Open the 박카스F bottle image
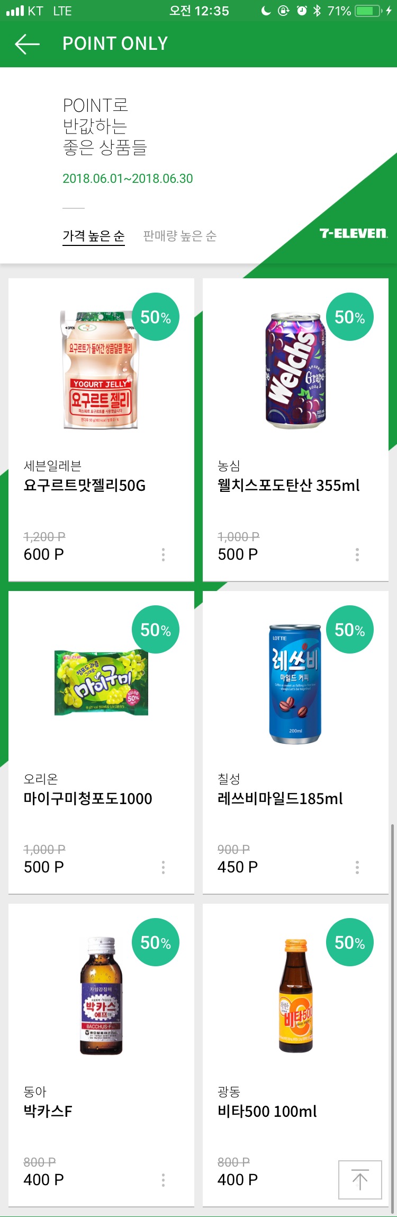This screenshot has height=1217, width=397. (x=101, y=995)
